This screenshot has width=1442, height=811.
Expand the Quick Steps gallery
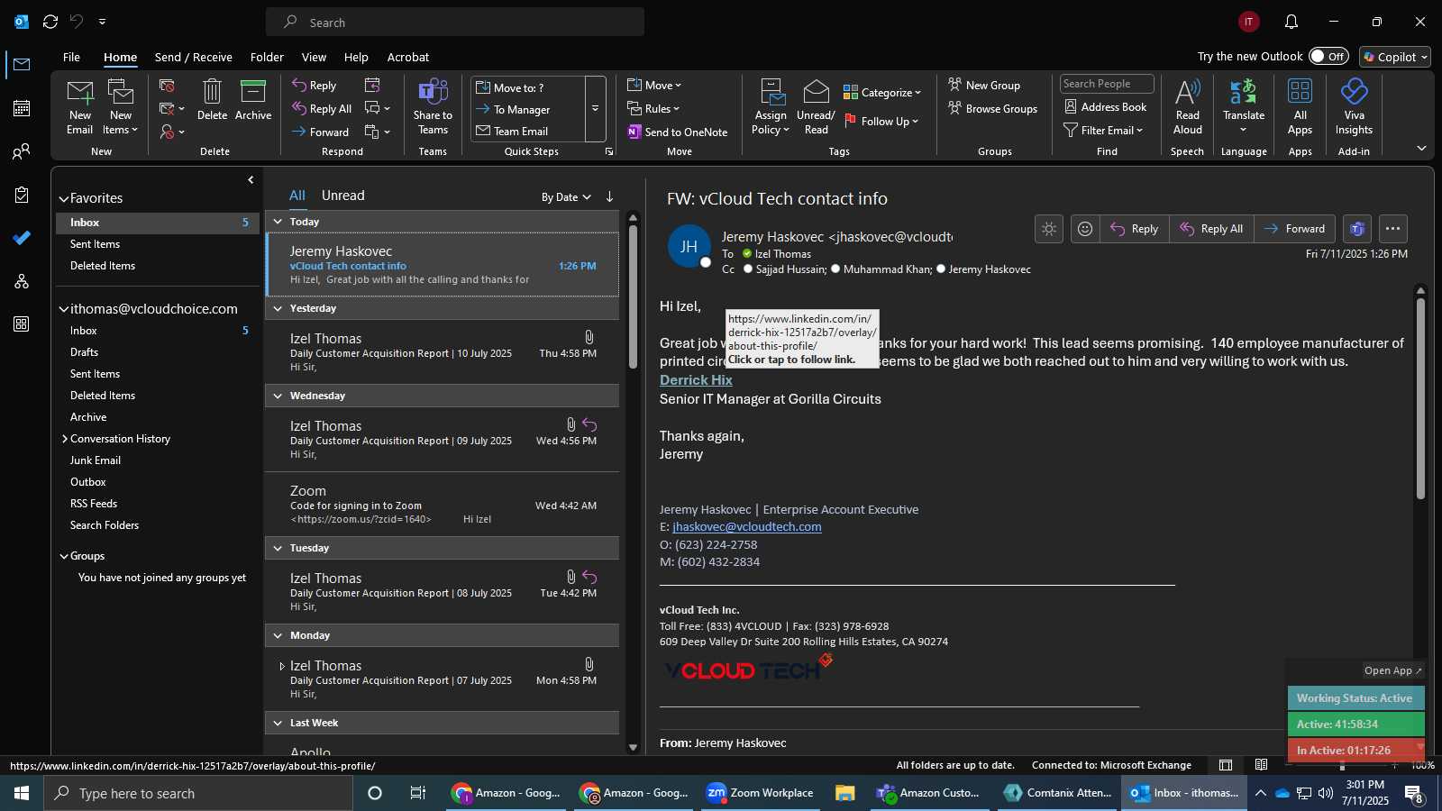point(596,109)
